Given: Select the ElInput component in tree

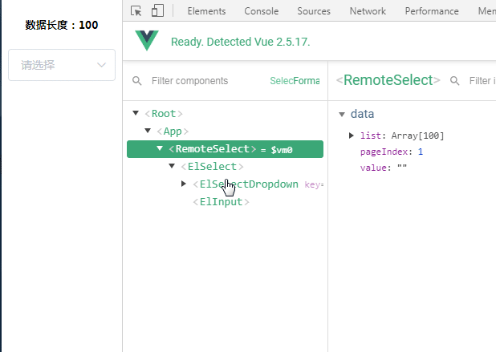Looking at the screenshot, I should [221, 201].
